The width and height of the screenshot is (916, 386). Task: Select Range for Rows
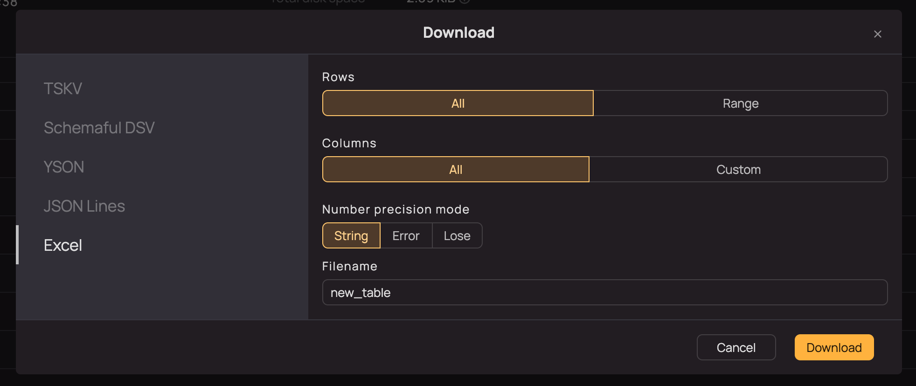coord(740,103)
